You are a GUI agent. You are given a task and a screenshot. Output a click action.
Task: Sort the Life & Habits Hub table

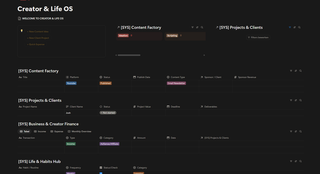296,161
